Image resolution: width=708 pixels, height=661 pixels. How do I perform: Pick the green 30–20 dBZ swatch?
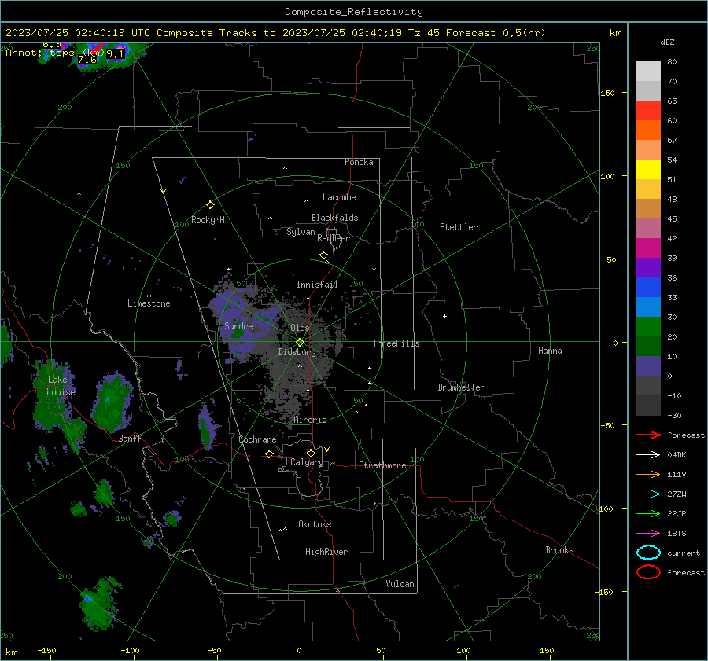pos(648,327)
